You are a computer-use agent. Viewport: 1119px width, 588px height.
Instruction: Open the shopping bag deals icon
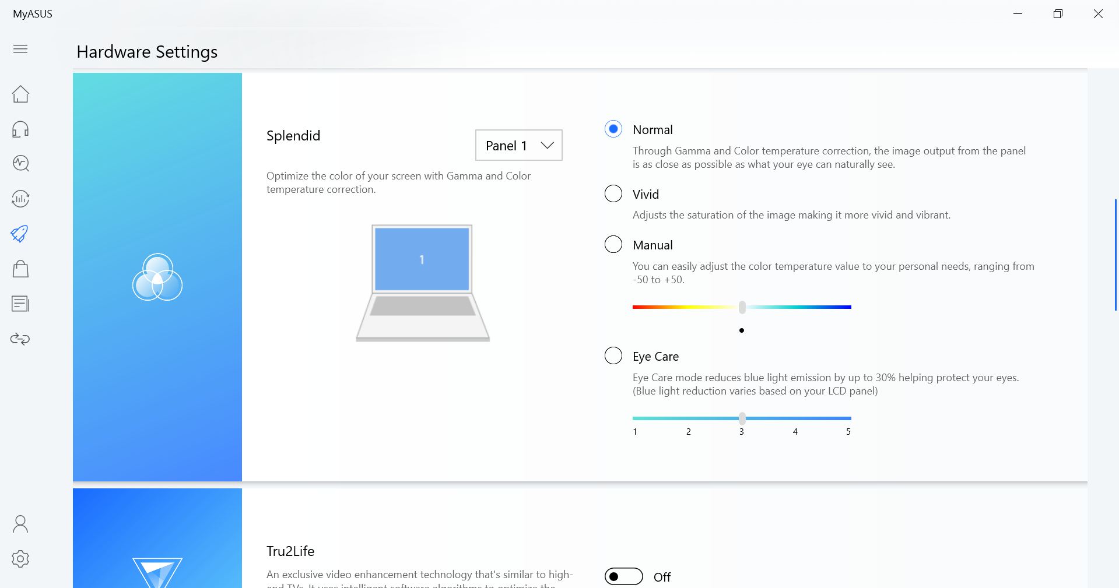point(20,269)
